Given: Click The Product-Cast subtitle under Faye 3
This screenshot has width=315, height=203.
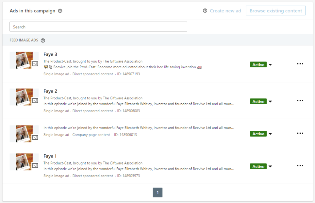Looking at the screenshot, I should click(x=93, y=61).
